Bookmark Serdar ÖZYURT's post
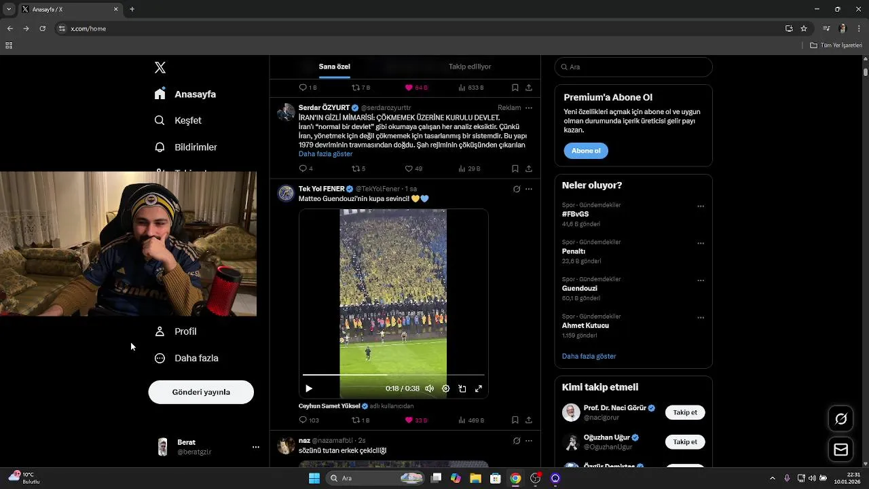Image resolution: width=869 pixels, height=489 pixels. tap(515, 168)
